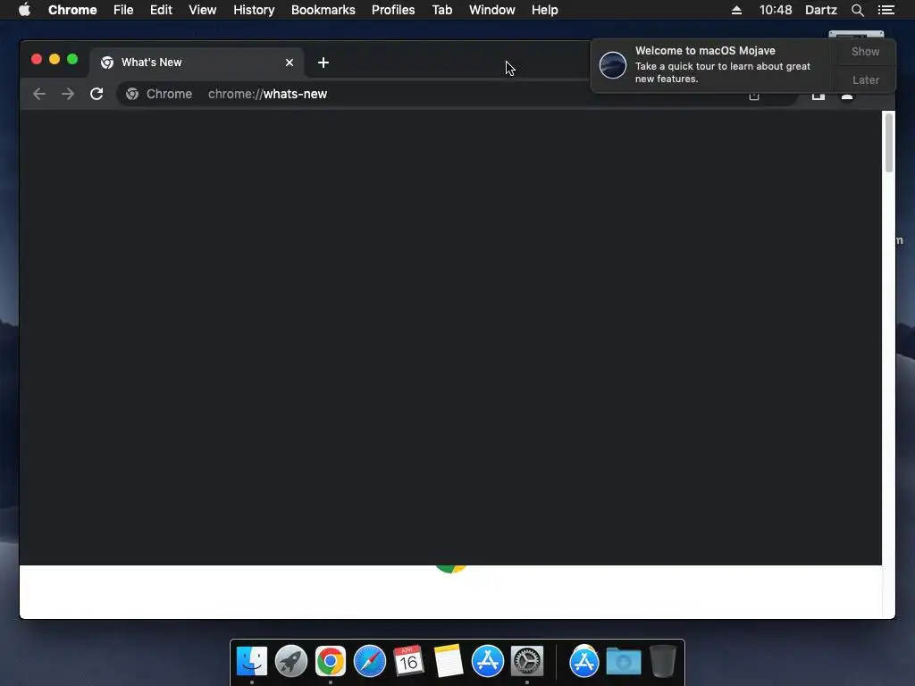Open Notes from the Dock
The width and height of the screenshot is (915, 686).
tap(449, 661)
